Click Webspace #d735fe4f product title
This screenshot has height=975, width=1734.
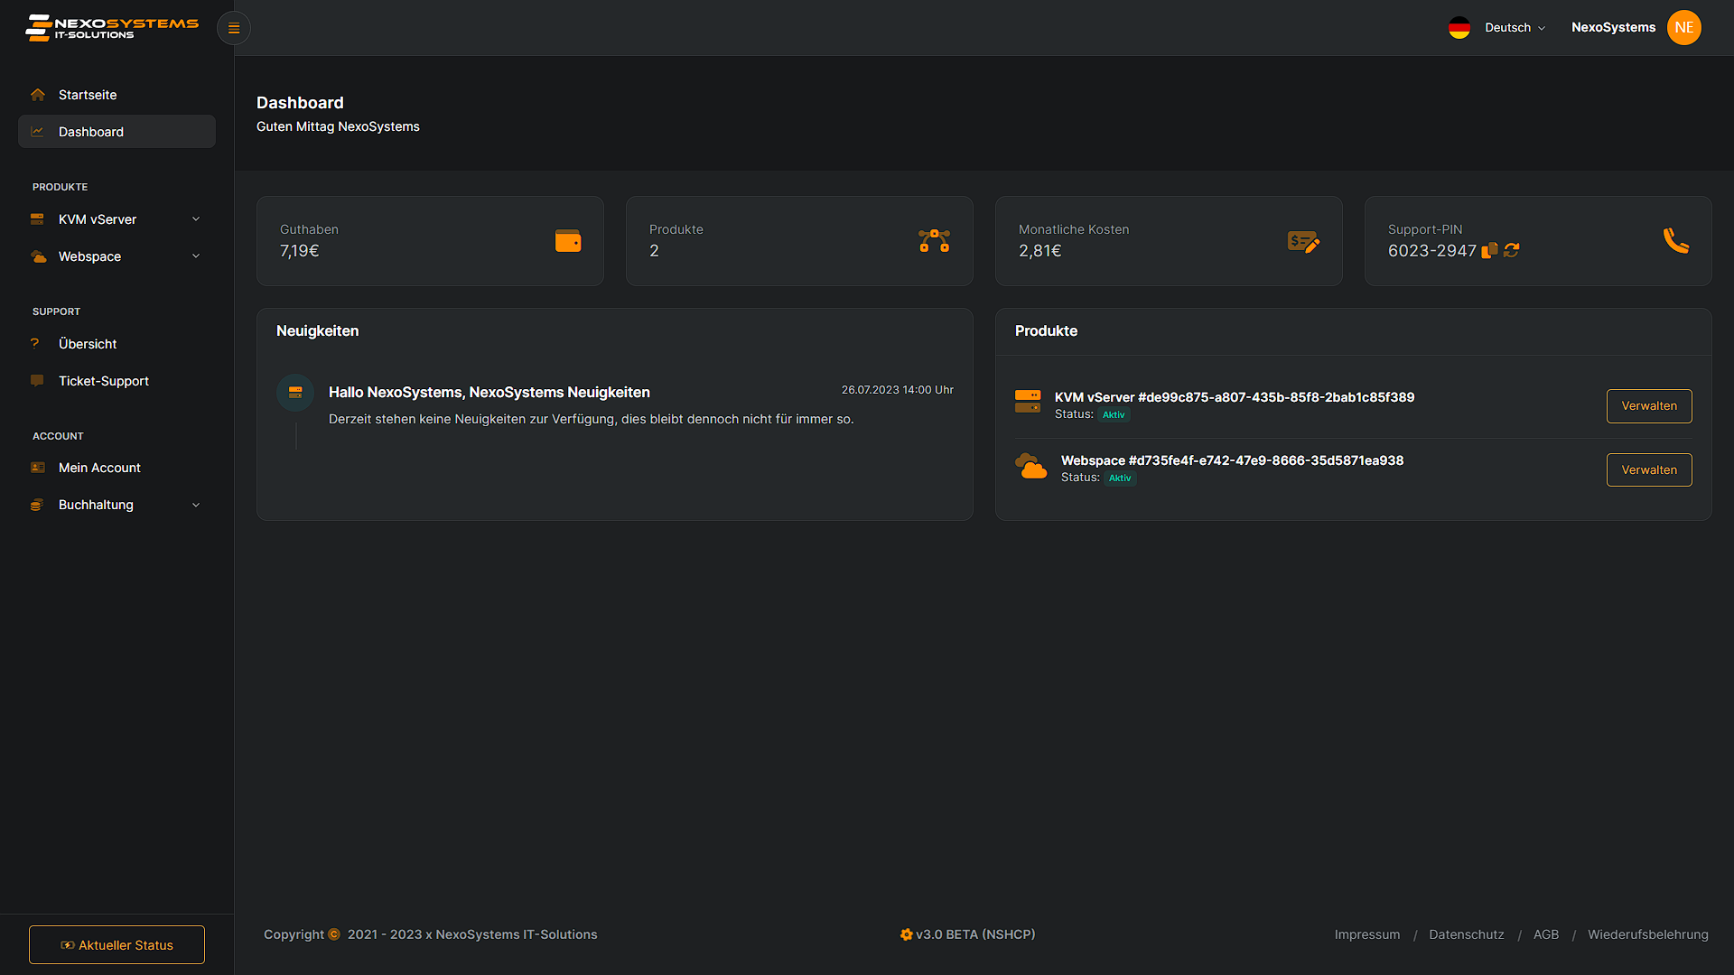click(x=1232, y=460)
